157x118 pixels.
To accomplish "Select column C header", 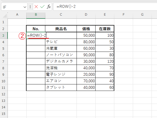I will tap(61, 15).
